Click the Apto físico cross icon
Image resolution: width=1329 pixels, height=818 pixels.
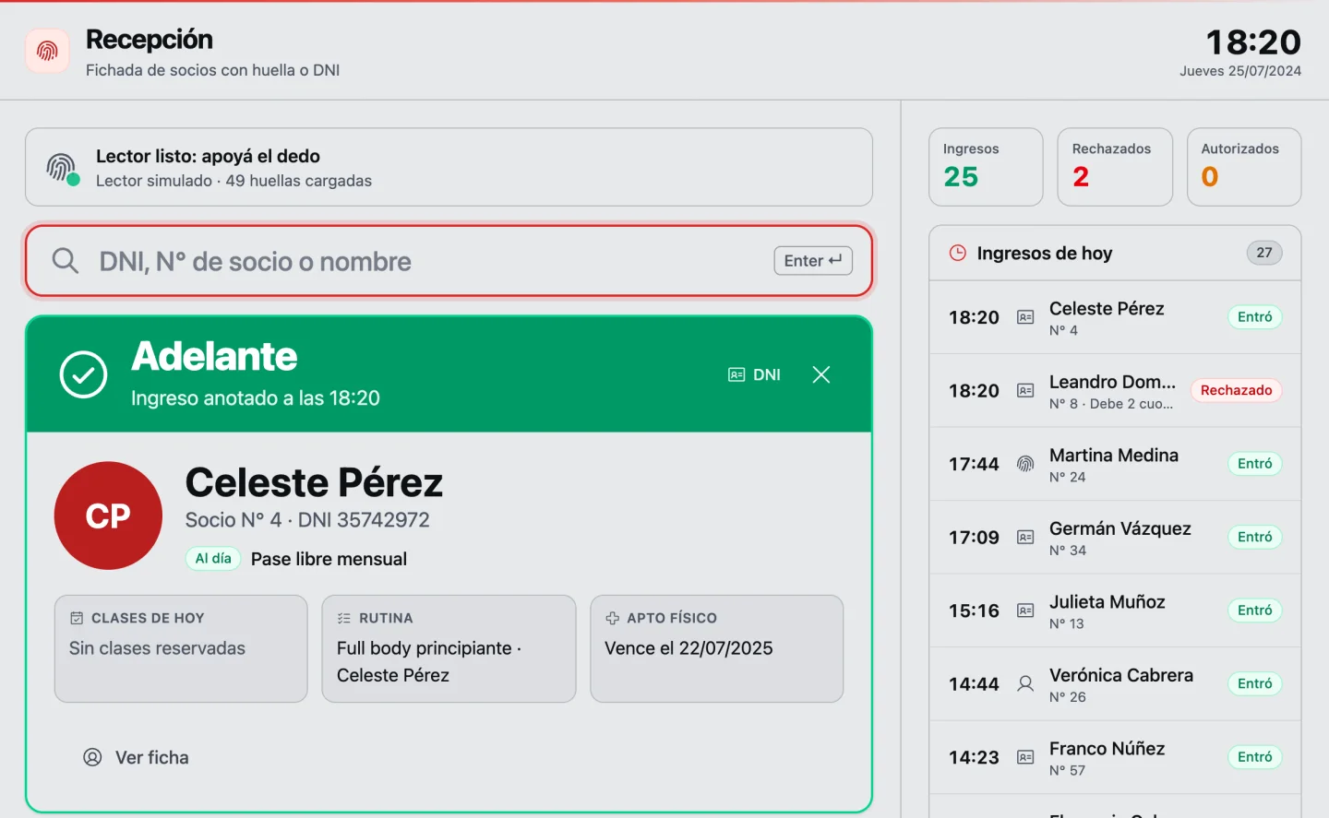coord(612,618)
